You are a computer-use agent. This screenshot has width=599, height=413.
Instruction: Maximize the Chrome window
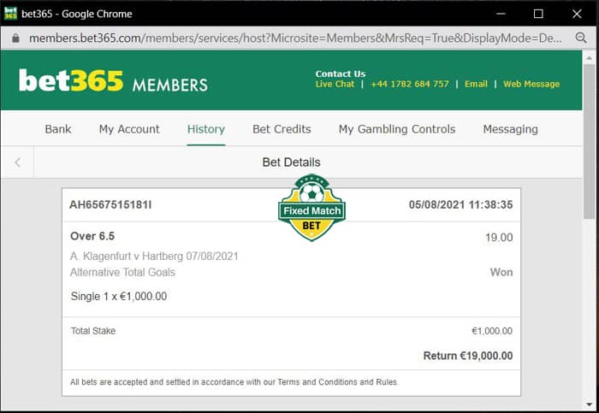[x=538, y=14]
